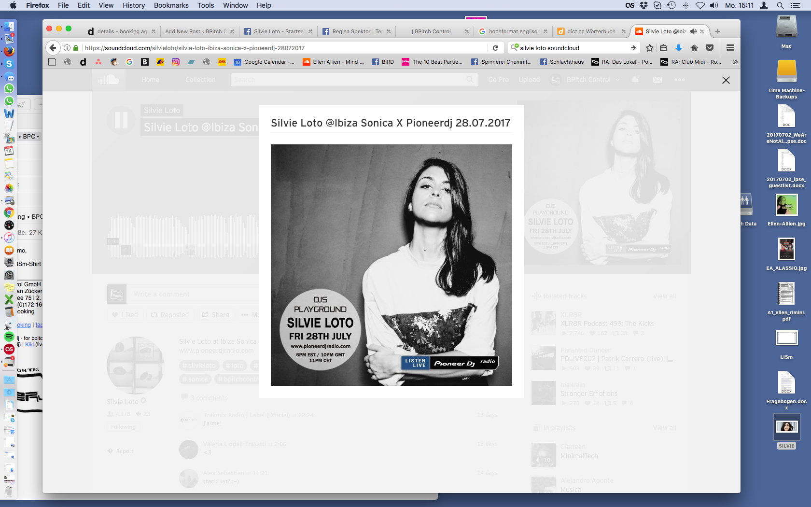Open The 10 Best Parties bookmark
This screenshot has height=507, width=811.
pos(432,62)
